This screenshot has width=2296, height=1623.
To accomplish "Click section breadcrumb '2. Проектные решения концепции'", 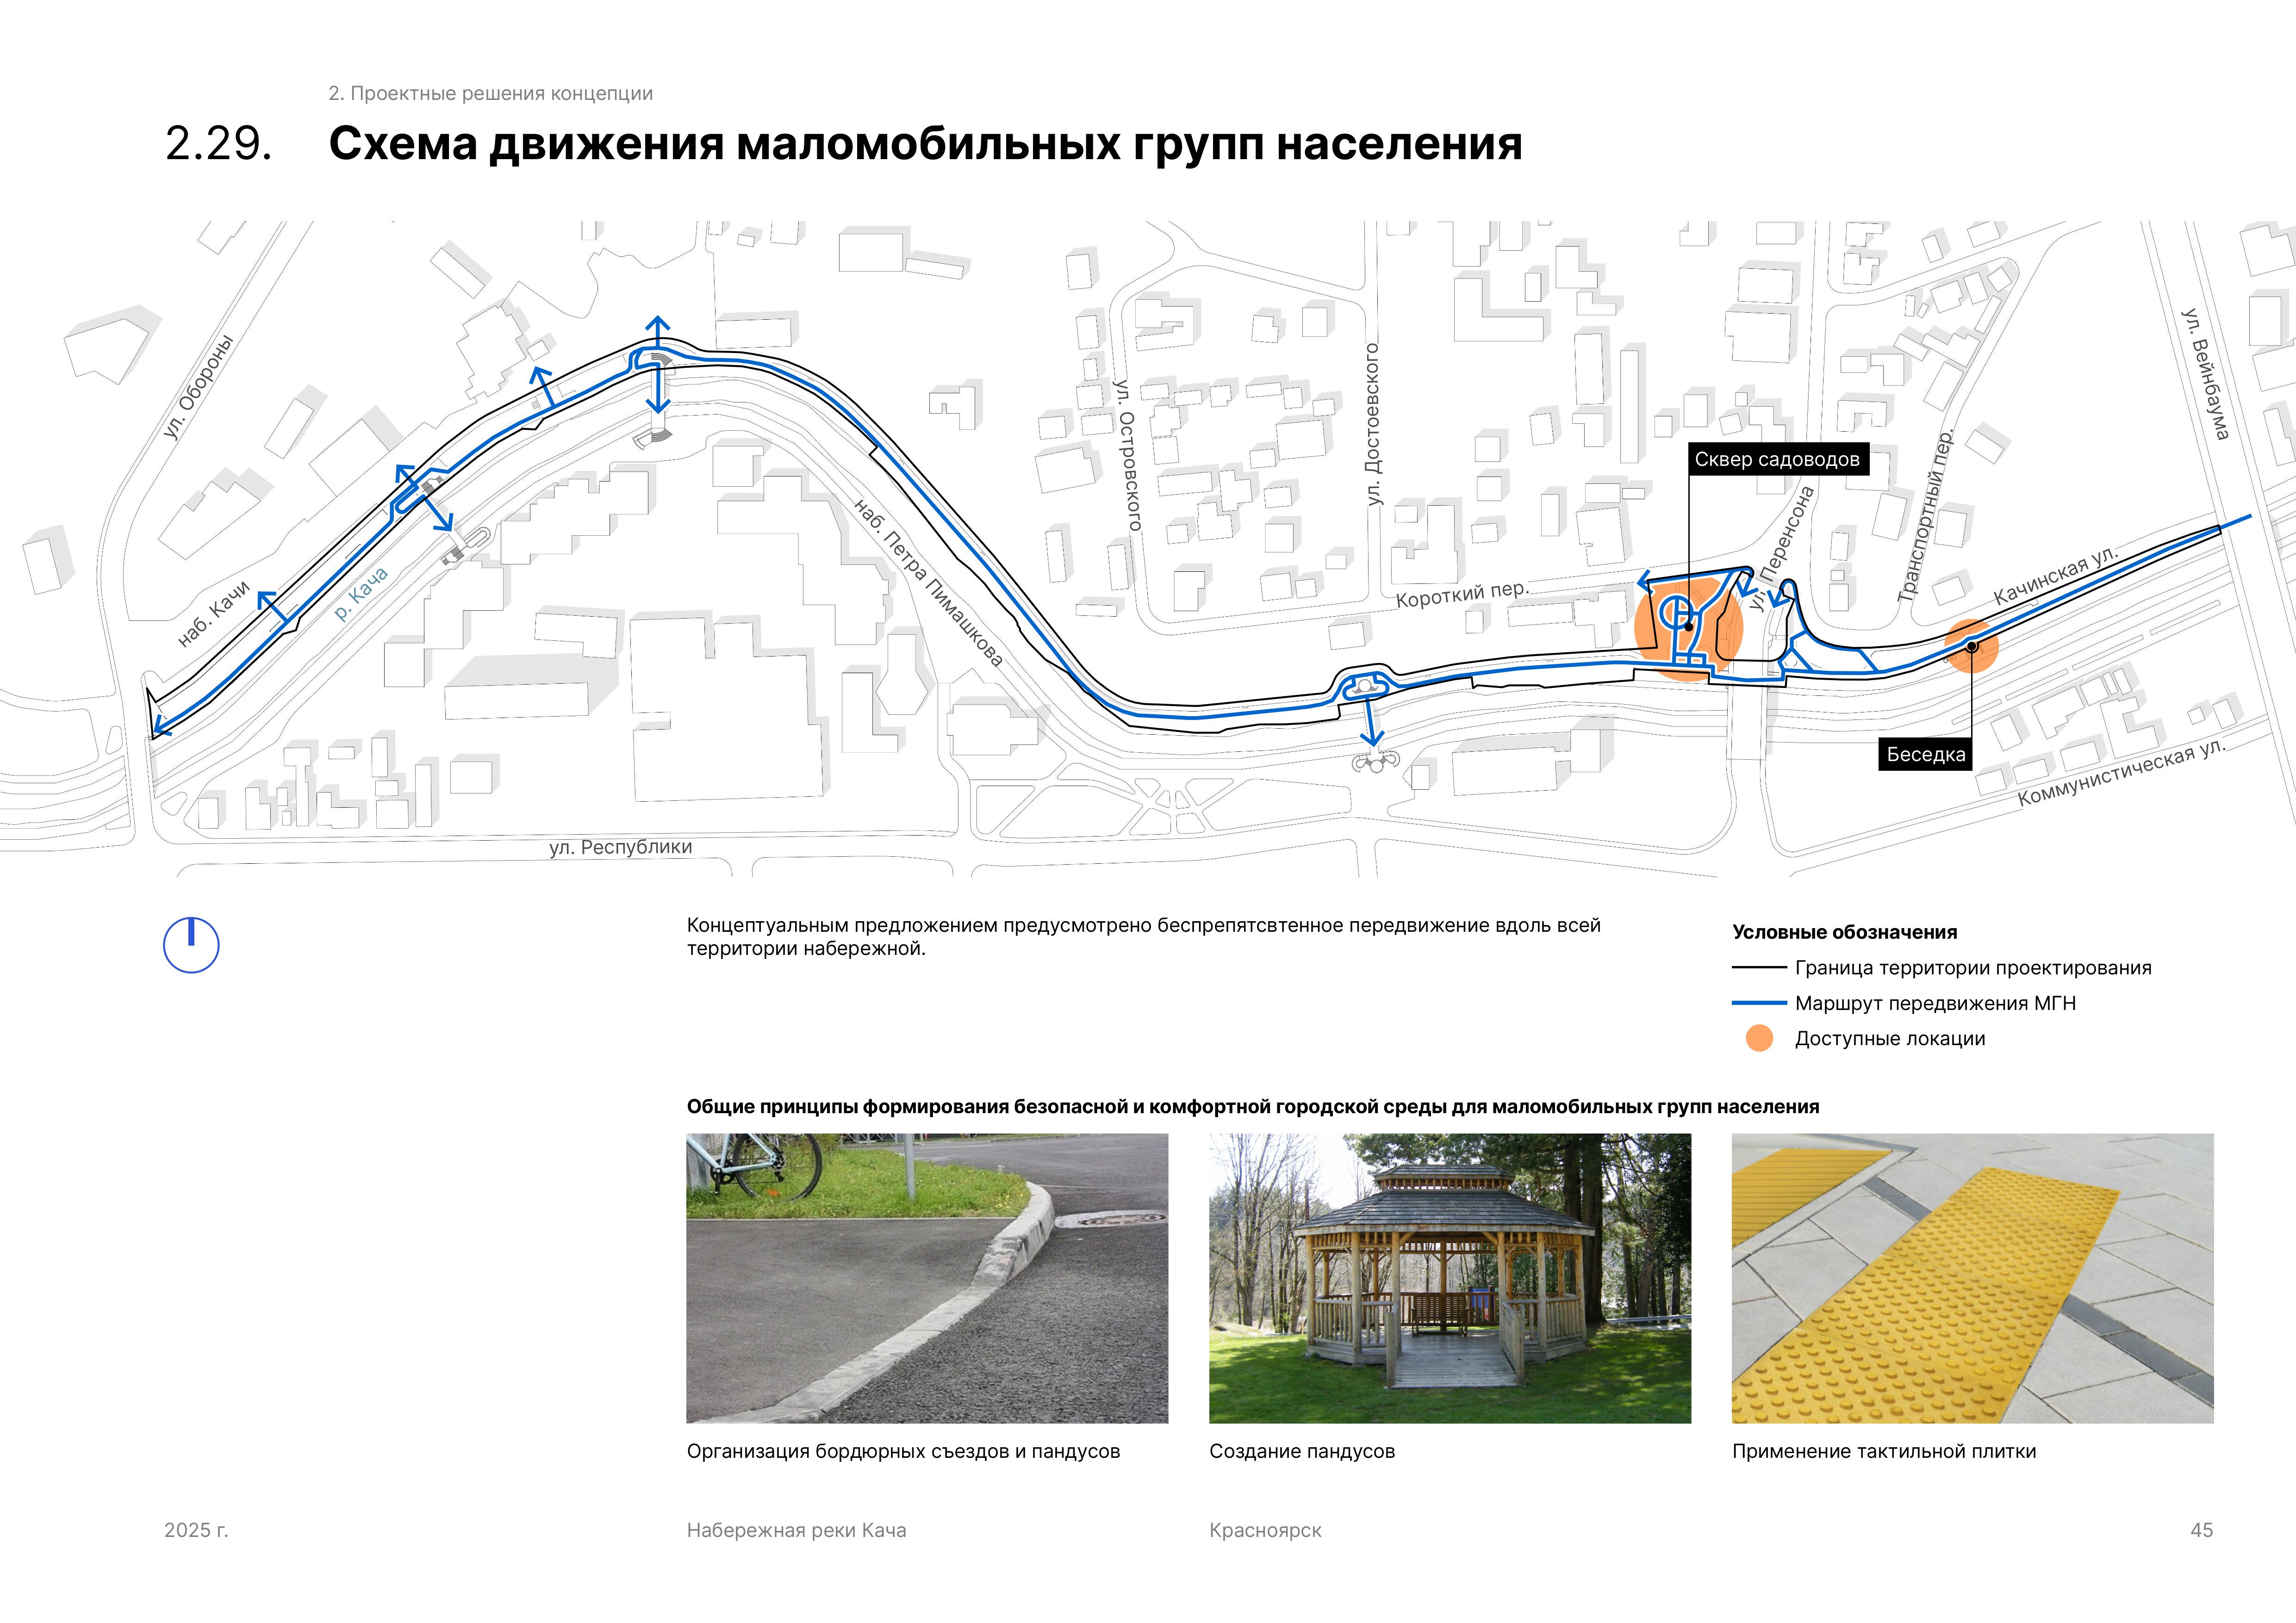I will coord(490,93).
